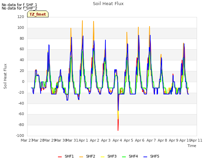The width and height of the screenshot is (217, 163).
Task: Click the SHF1 legend entry
Action: pos(66,156)
